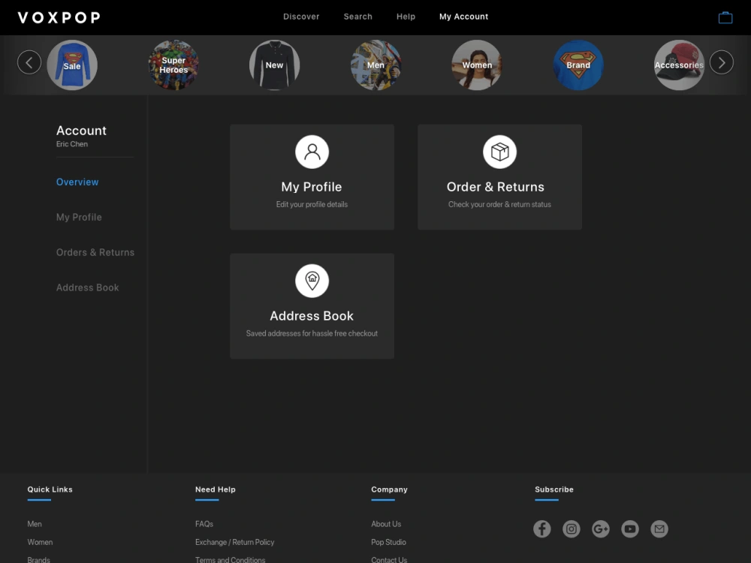Show previous categories with left arrow

29,62
